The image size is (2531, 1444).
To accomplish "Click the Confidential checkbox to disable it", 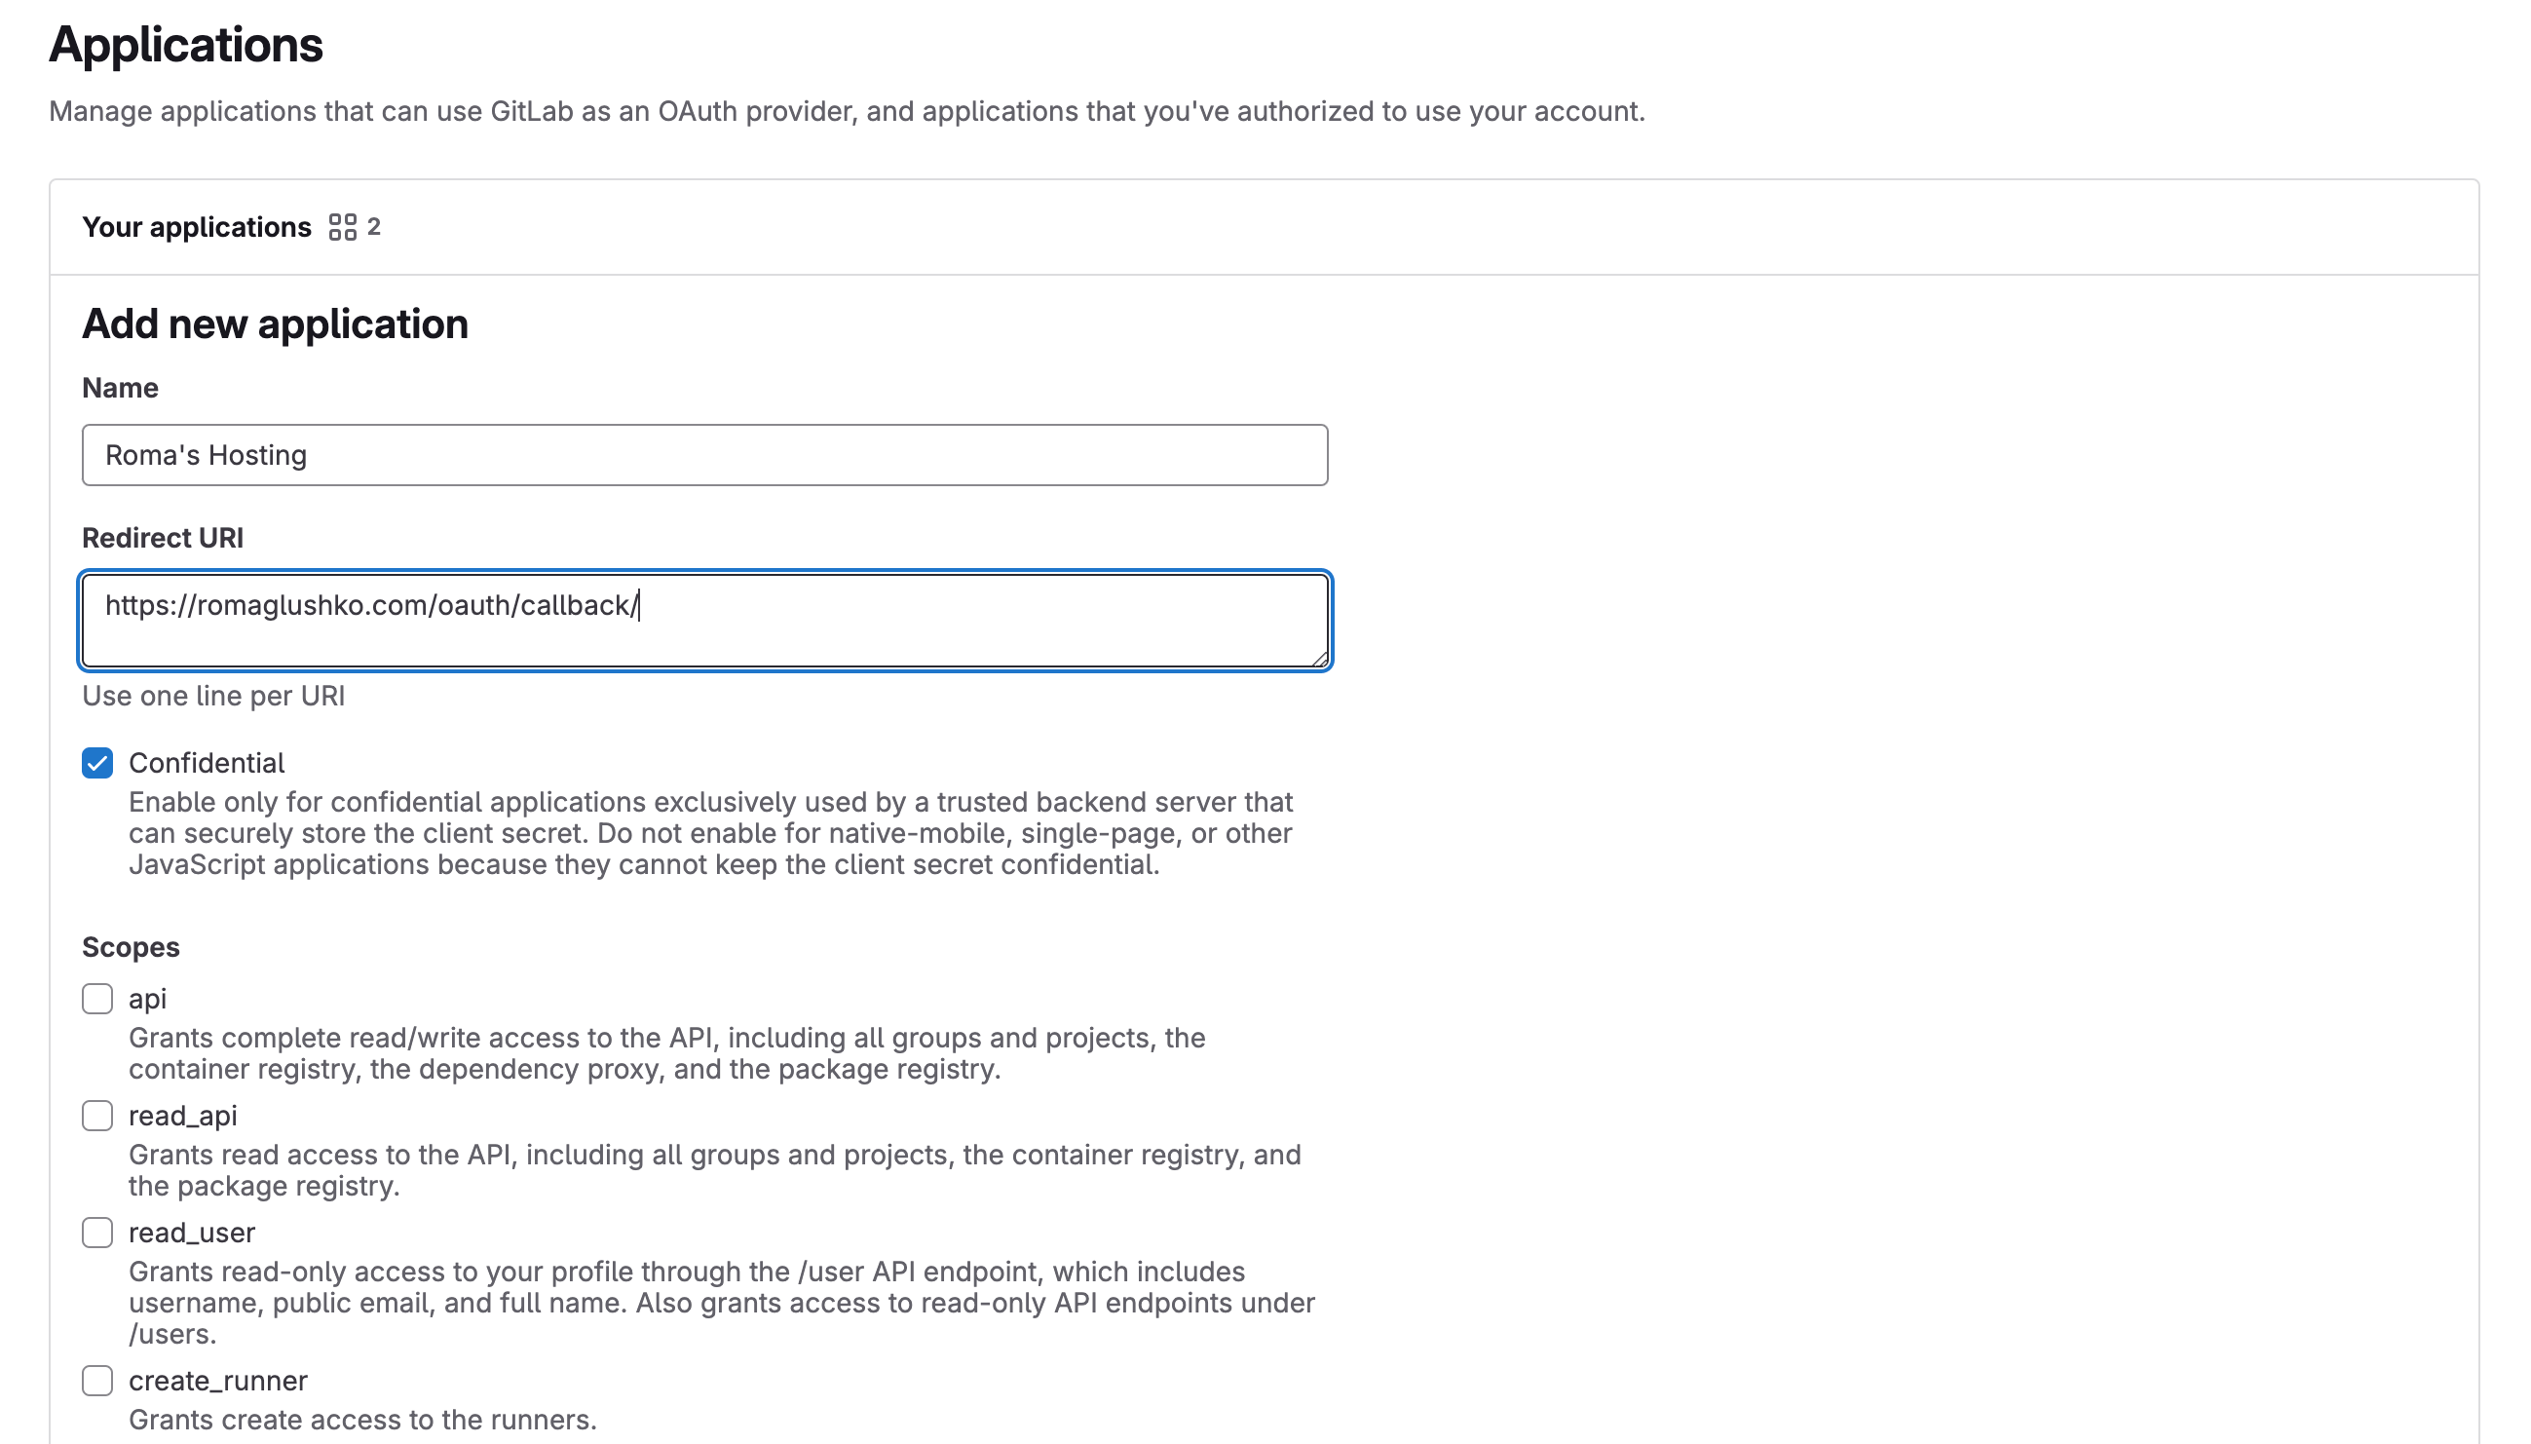I will (97, 763).
